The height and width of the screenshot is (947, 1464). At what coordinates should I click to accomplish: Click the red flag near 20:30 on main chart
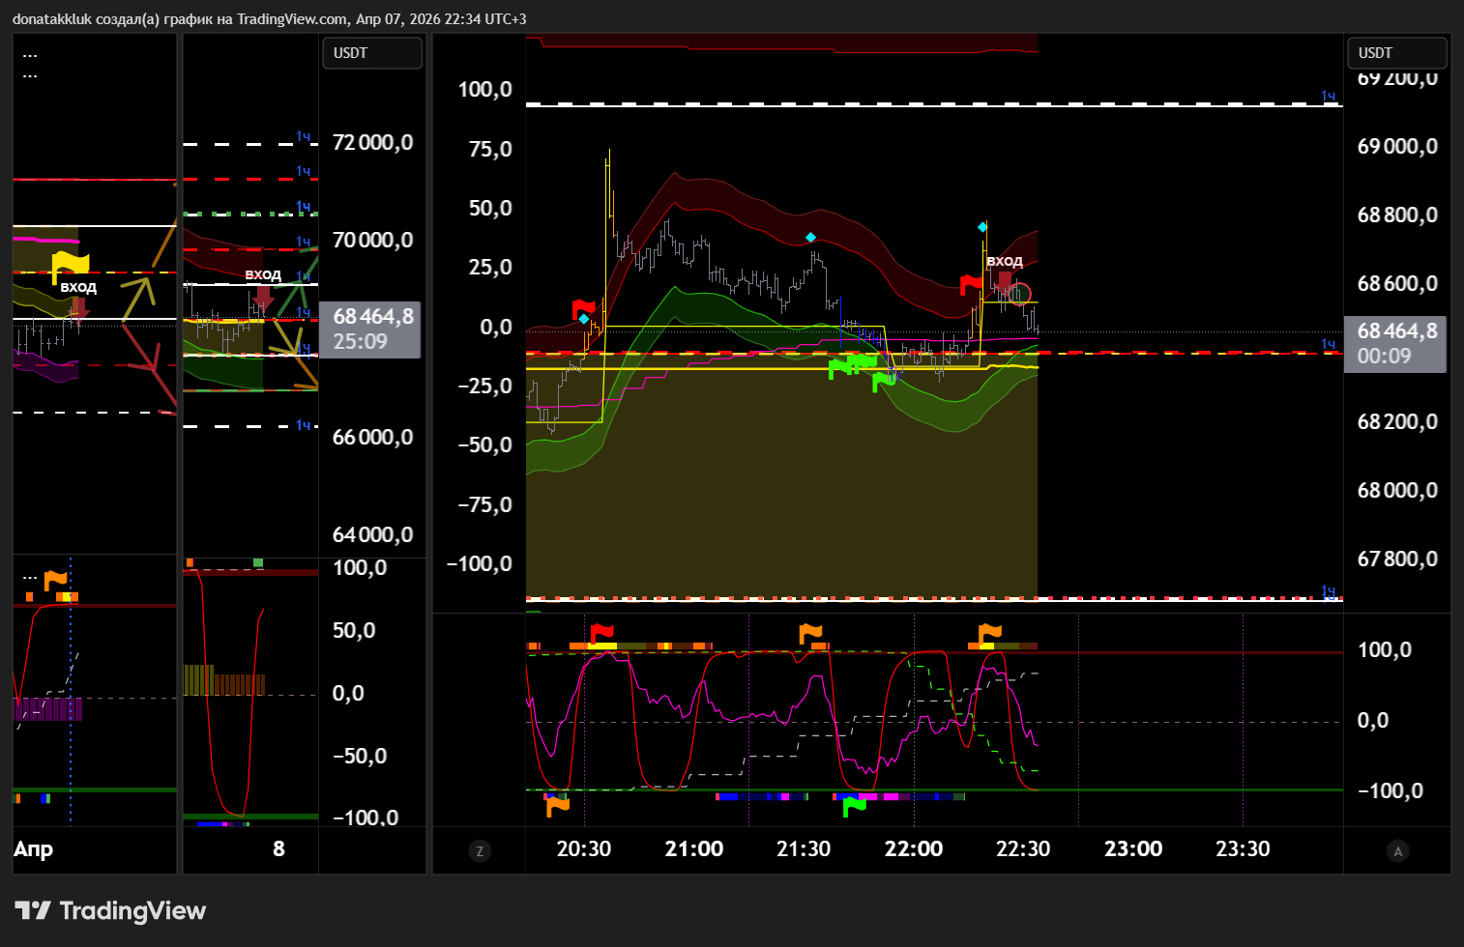tap(582, 309)
